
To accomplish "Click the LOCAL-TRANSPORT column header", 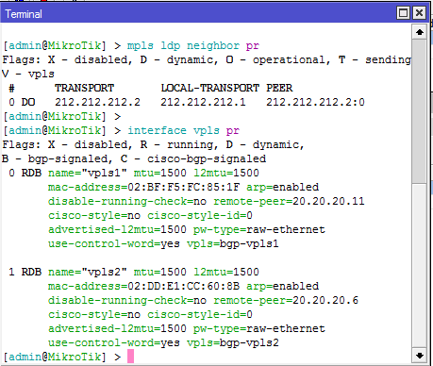I will 210,88.
